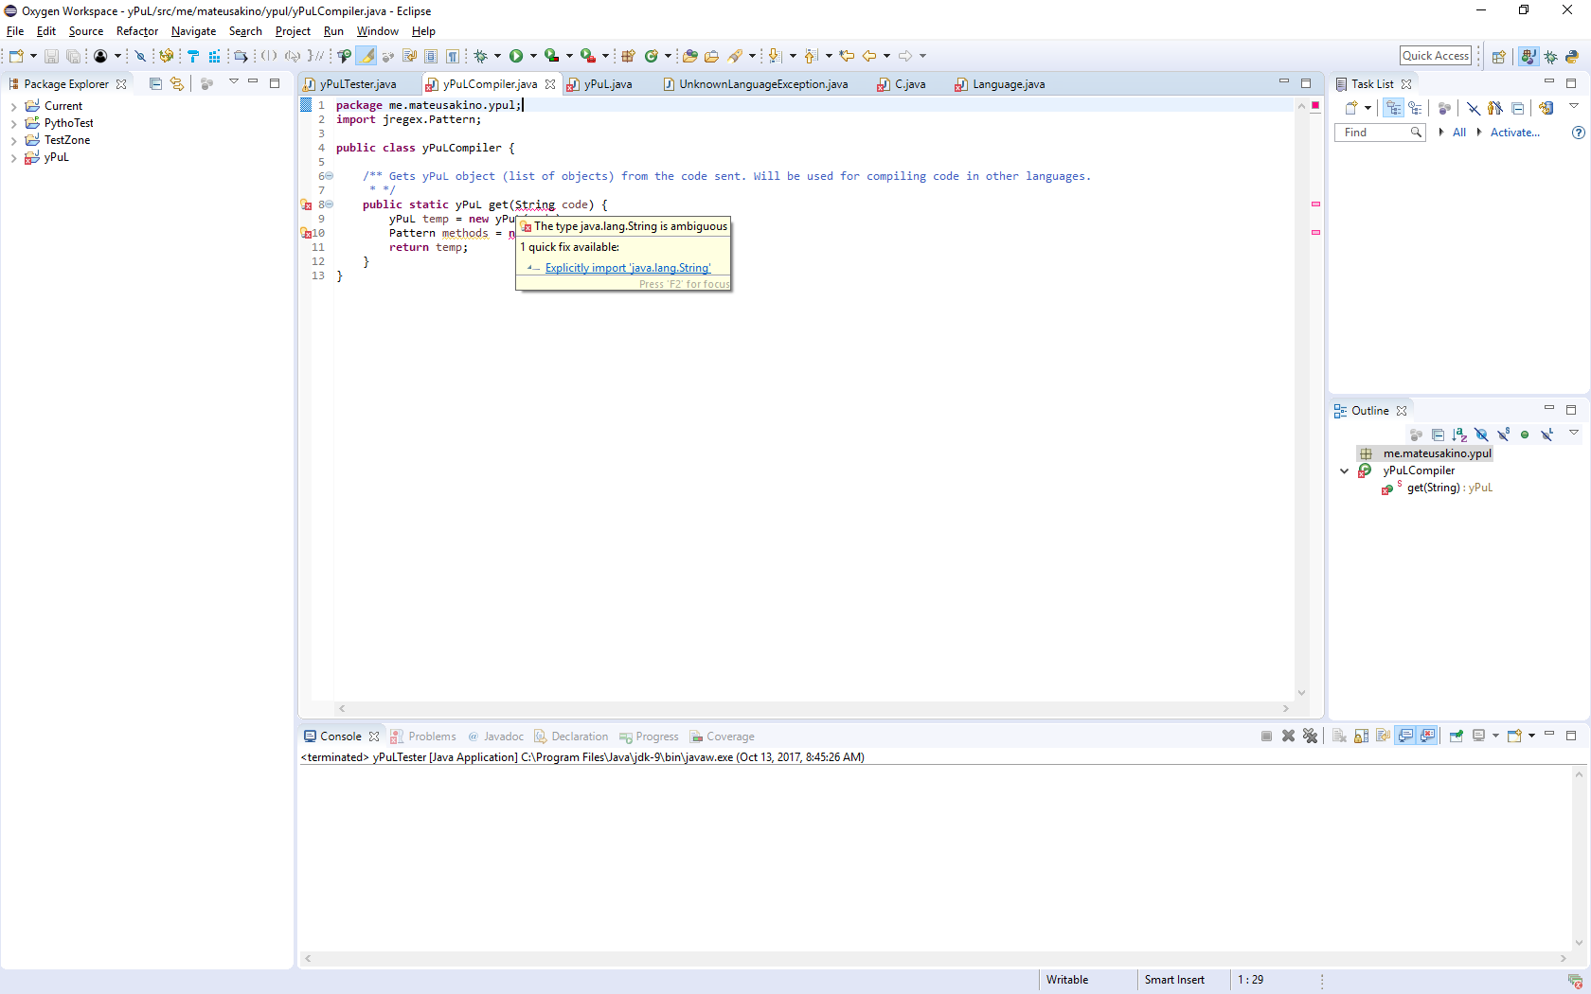Click the Open Type toolbar icon
1591x994 pixels.
pos(690,56)
